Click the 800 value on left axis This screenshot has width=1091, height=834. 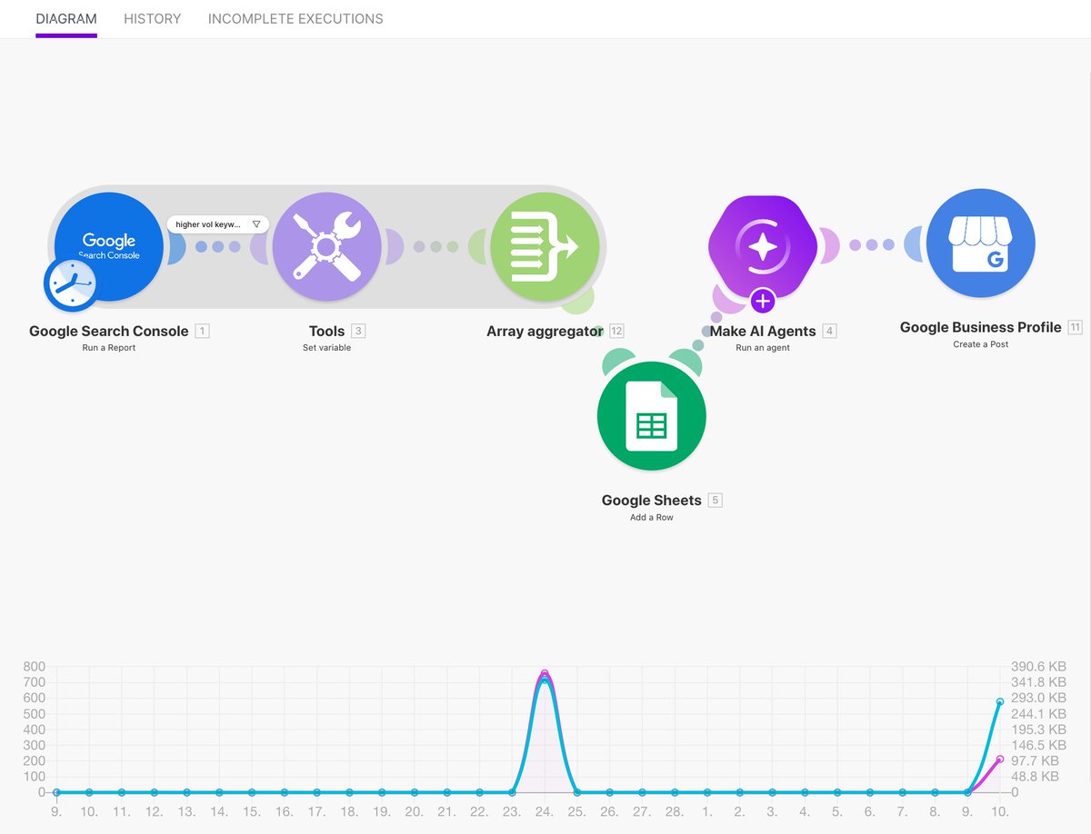[x=35, y=666]
